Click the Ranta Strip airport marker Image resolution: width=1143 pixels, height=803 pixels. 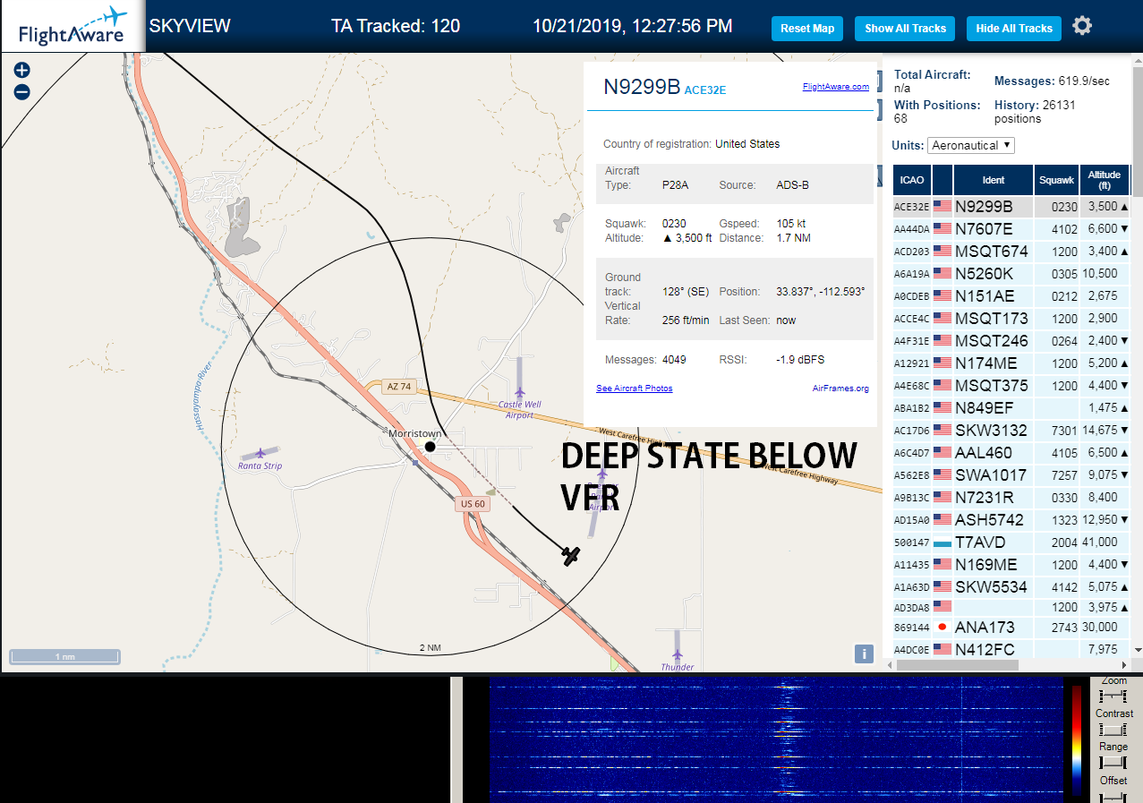point(260,453)
